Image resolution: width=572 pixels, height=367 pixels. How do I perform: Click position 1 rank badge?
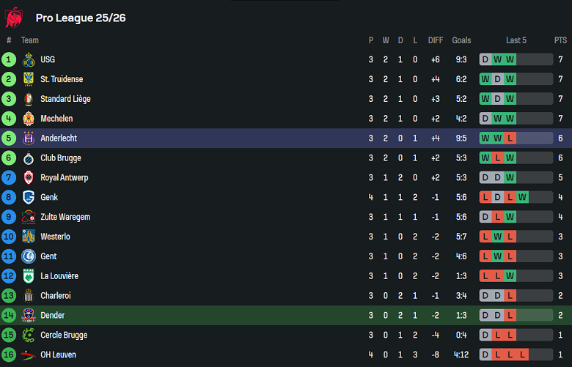9,60
